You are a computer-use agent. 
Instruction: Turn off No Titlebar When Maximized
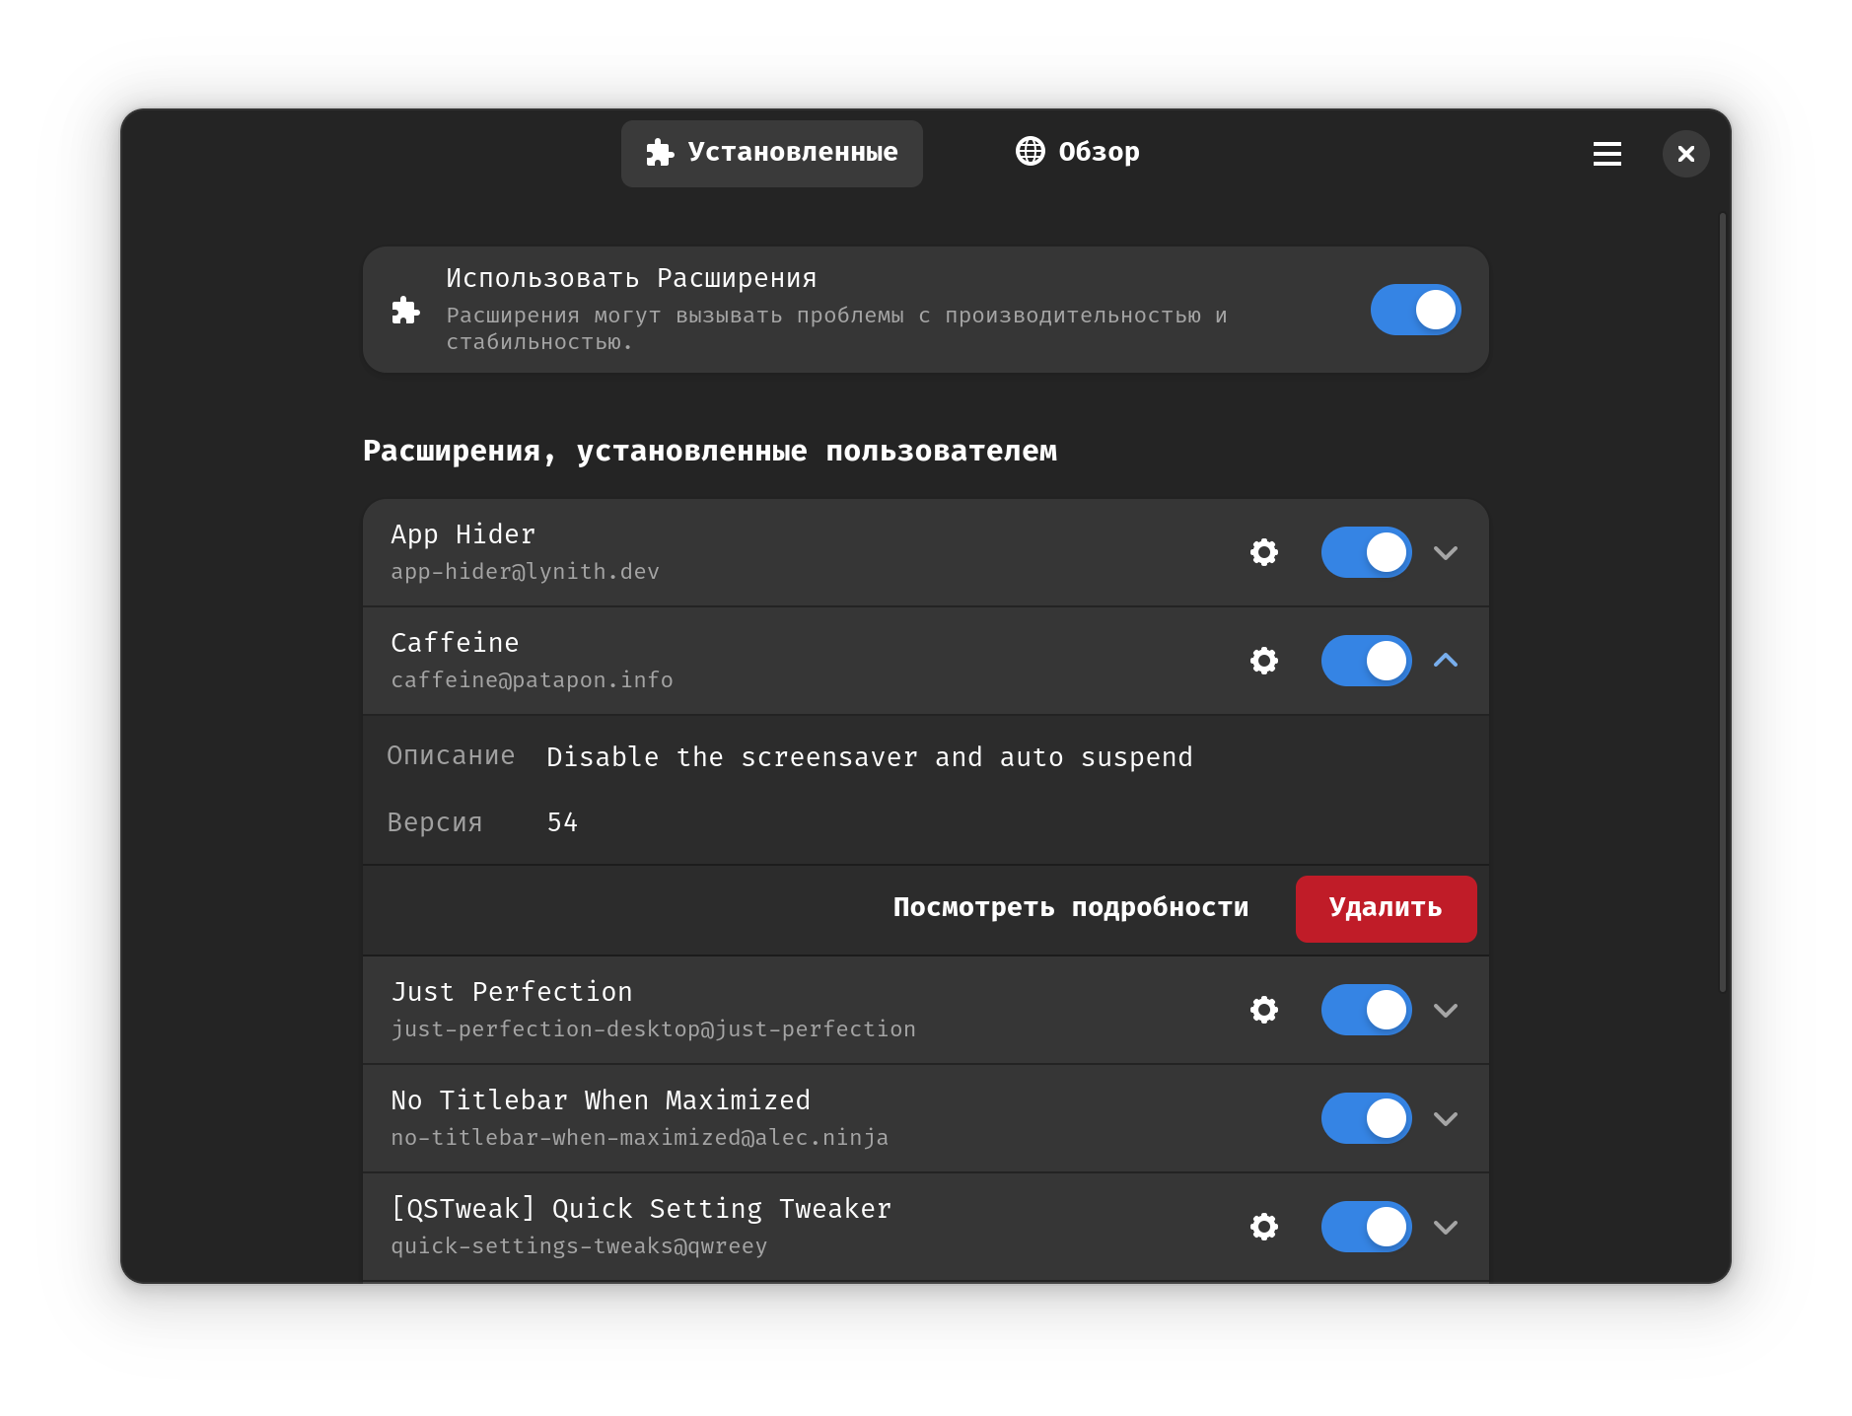pyautogui.click(x=1366, y=1118)
